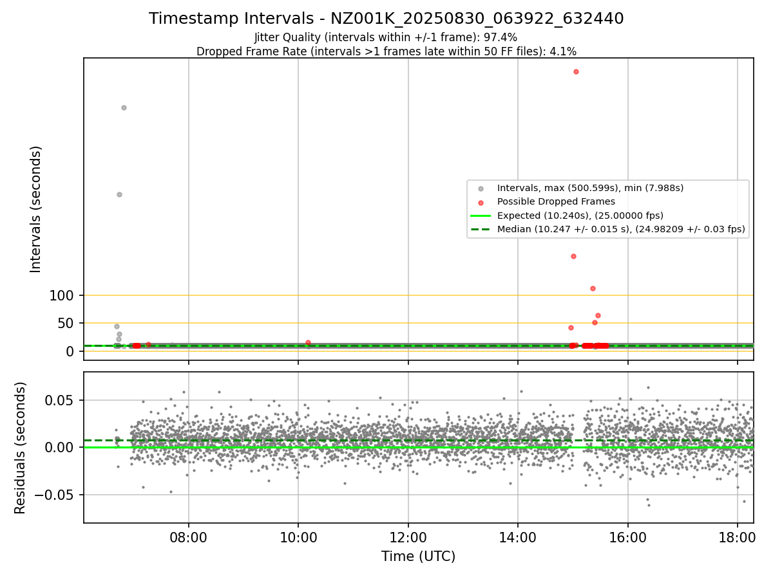Viewport: 773px width, 579px height.
Task: Click legend entry starting "Median (10.247 +/- 0.015 s)"
Action: point(621,229)
